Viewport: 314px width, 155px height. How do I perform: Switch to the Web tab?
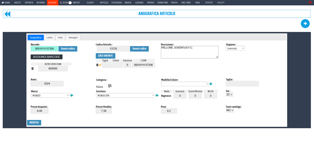click(x=60, y=38)
